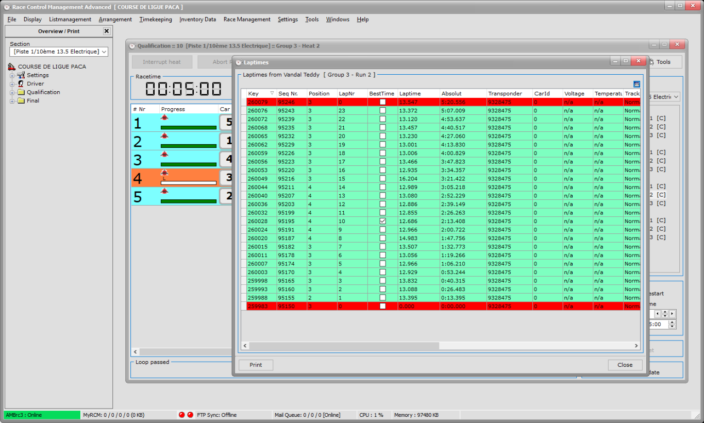Click the transponder bell icon on driver row 1
704x423 pixels.
pyautogui.click(x=165, y=117)
